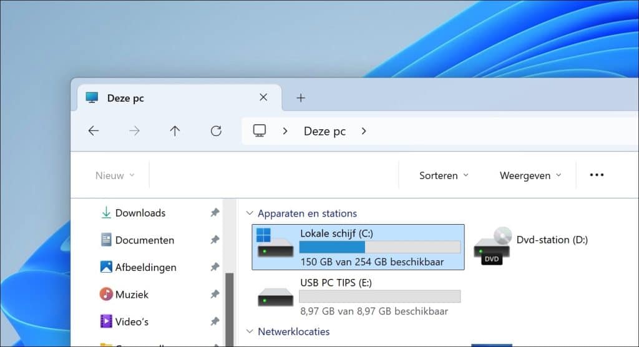Screen dimensions: 639x347
Task: Click the sidebar vertical scrollbar thumb
Action: tap(230, 310)
